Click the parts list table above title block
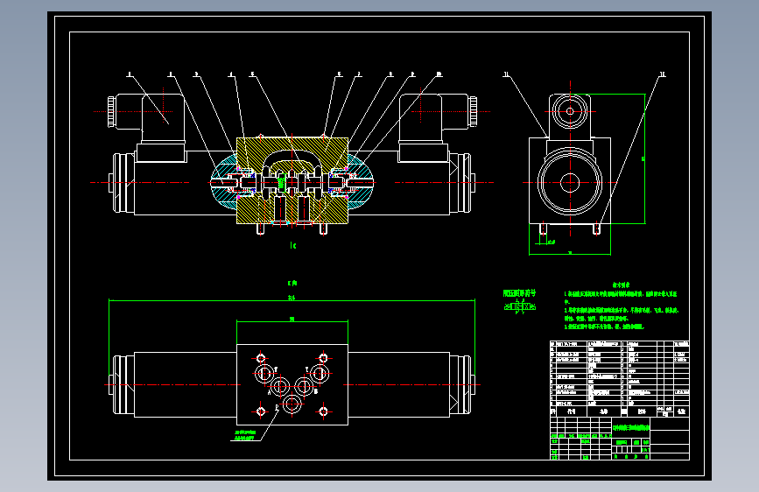This screenshot has width=759, height=492. click(620, 379)
